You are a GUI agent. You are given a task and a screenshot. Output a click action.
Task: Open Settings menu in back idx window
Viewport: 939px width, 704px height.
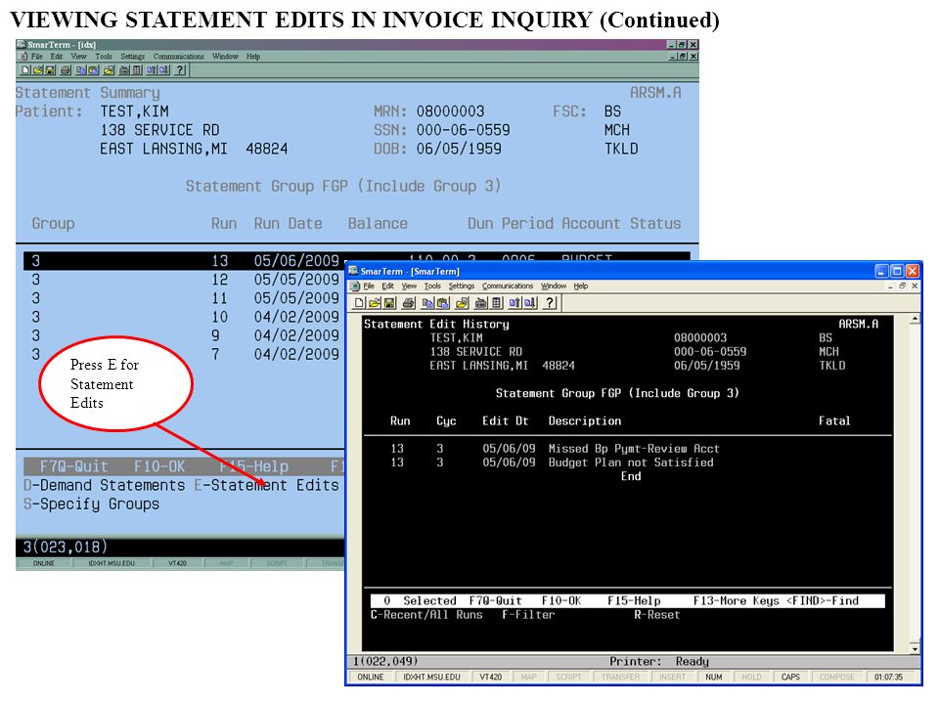(132, 57)
